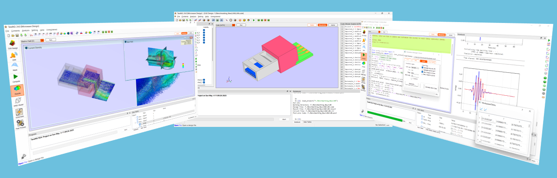Screen dimensions: 557x178
Task: Open SPICE Model in the left sidebar
Action: coord(18,102)
